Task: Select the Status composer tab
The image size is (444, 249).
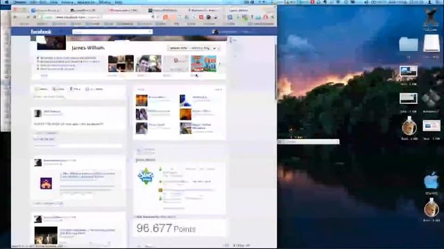Action: click(x=42, y=89)
